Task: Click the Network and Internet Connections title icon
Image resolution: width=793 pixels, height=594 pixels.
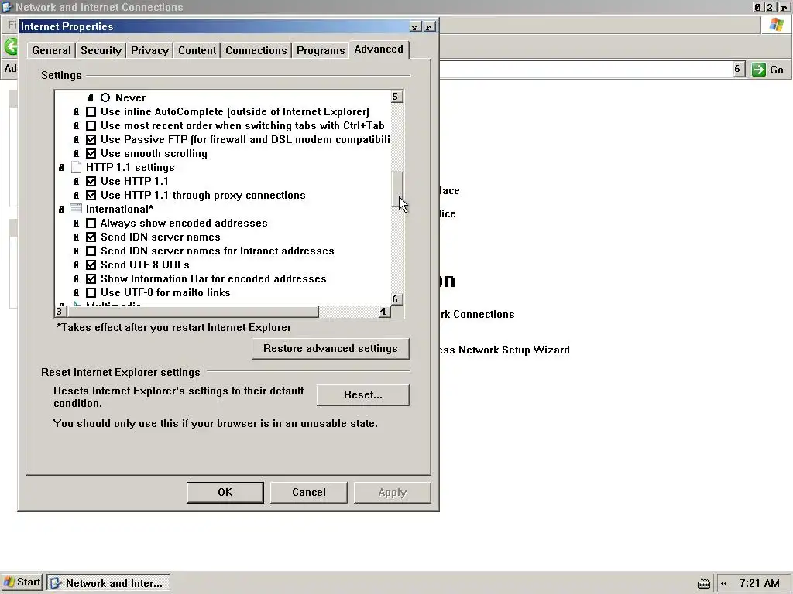Action: [7, 7]
